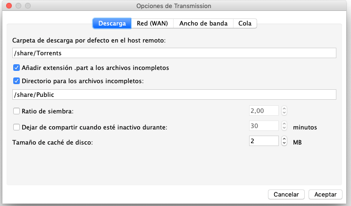This screenshot has width=351, height=206.
Task: Click the disk cache size field
Action: [264, 141]
